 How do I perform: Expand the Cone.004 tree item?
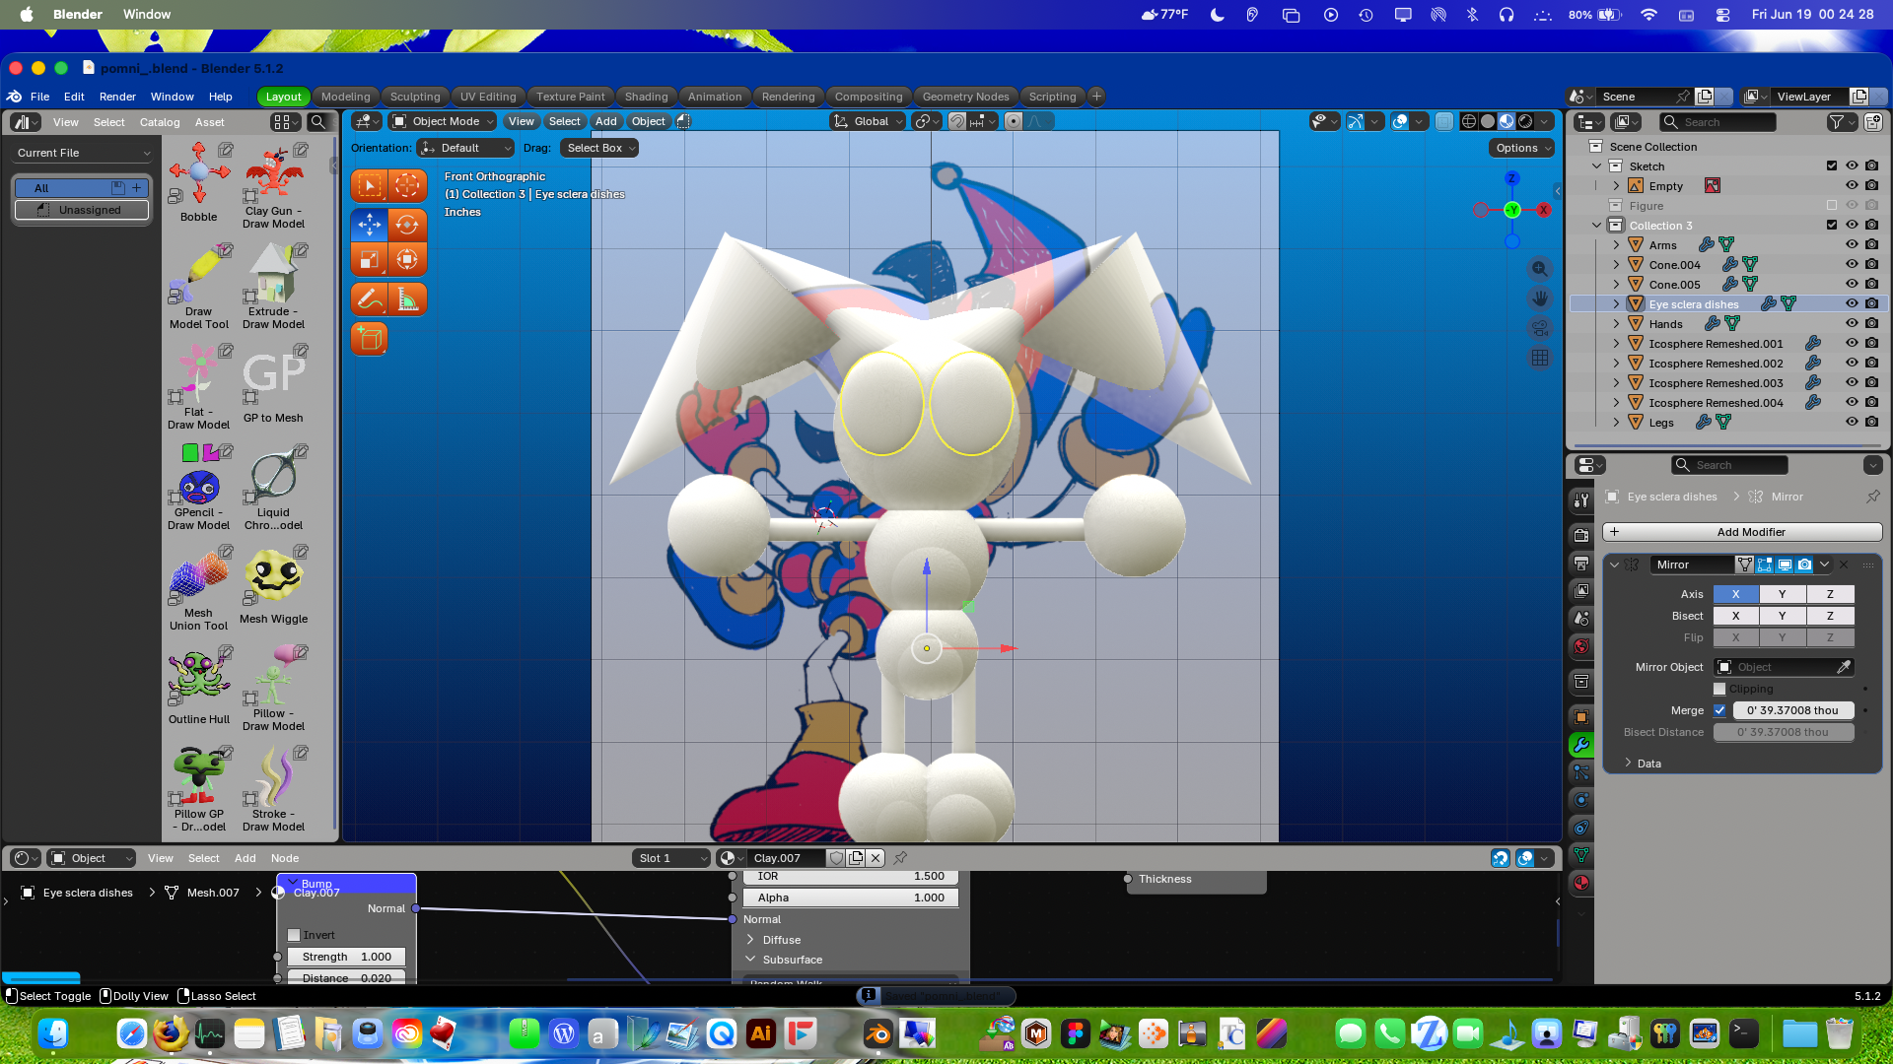[x=1616, y=264]
